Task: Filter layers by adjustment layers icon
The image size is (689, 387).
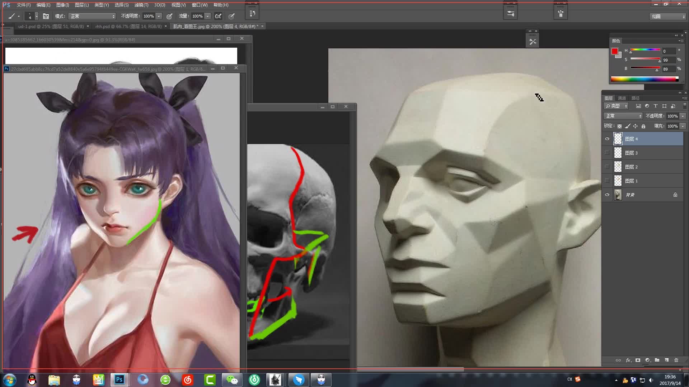Action: [x=647, y=106]
